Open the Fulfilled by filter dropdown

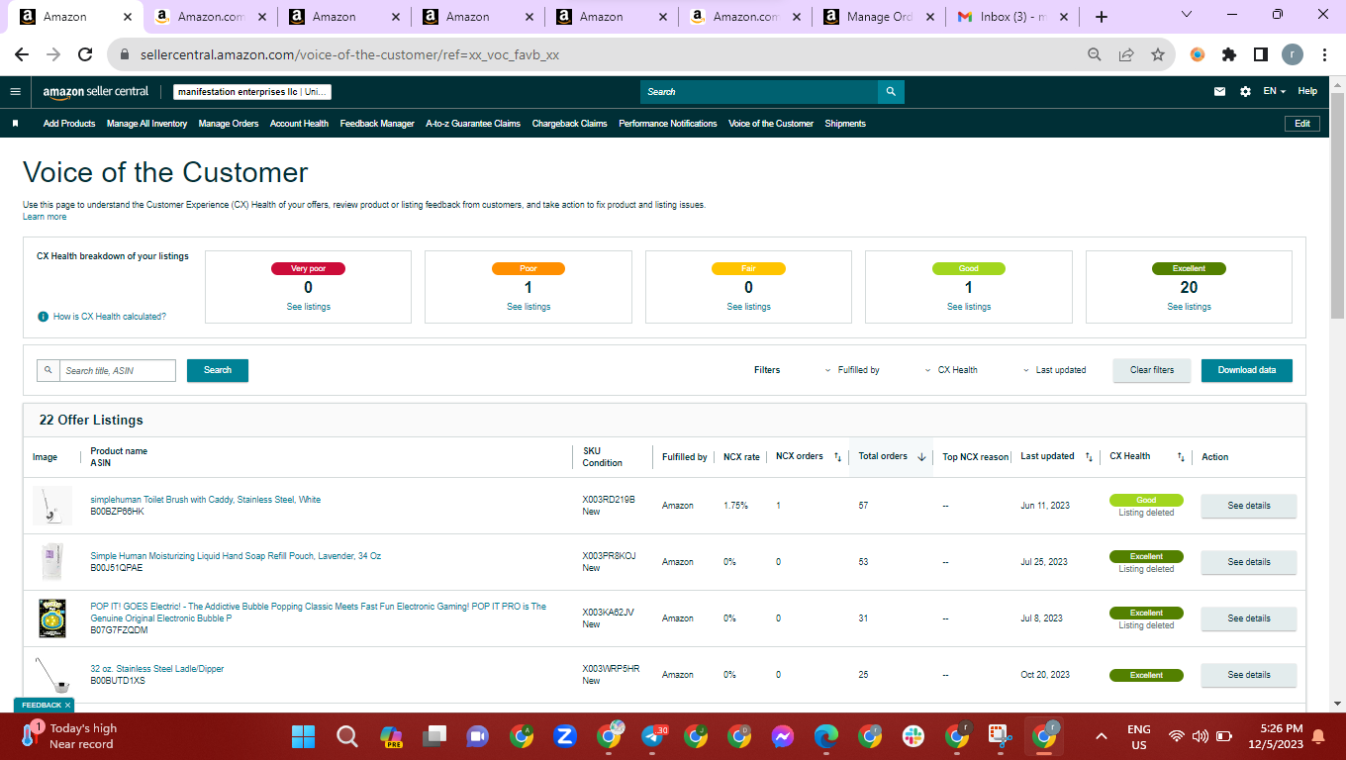pos(852,370)
